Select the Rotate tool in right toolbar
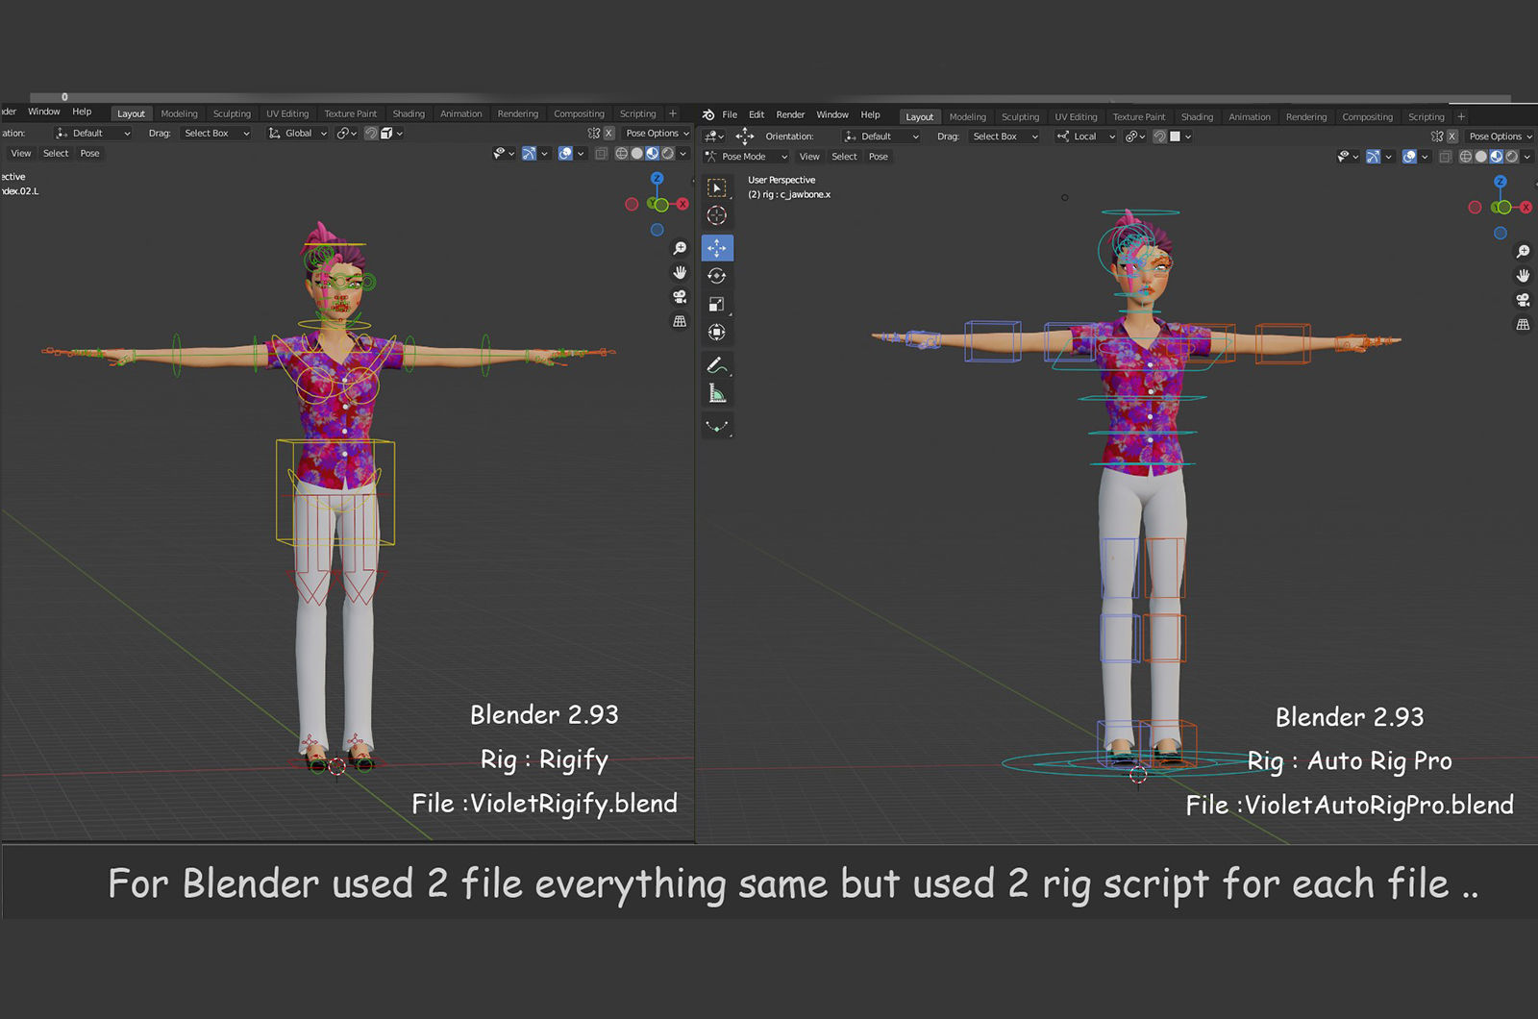 point(717,276)
